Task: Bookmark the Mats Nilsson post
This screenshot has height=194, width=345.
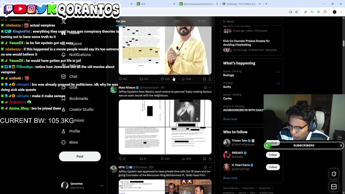Action: (x=205, y=159)
